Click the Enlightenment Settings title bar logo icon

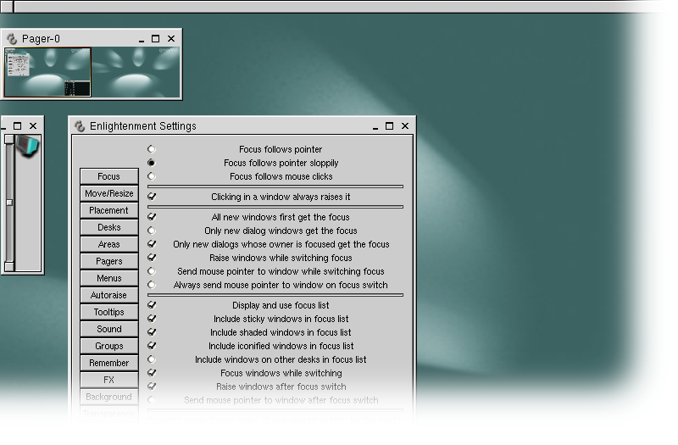pos(80,125)
